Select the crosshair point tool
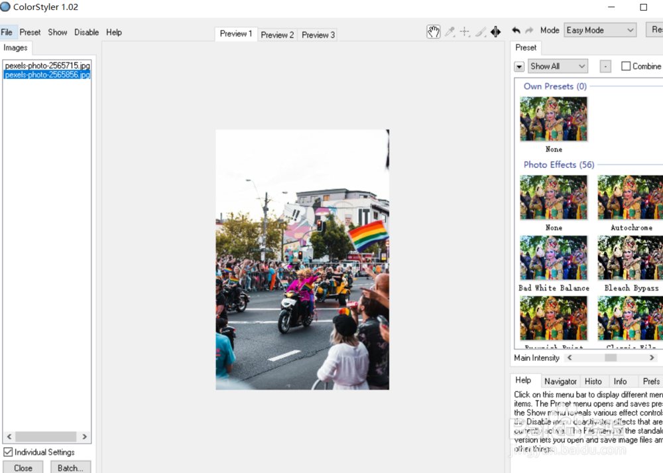The image size is (663, 473). pos(465,31)
